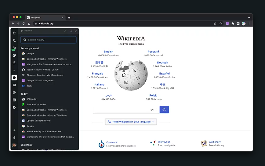Open Français Wikipedia link
Image resolution: width=265 pixels, height=166 pixels.
click(x=97, y=73)
